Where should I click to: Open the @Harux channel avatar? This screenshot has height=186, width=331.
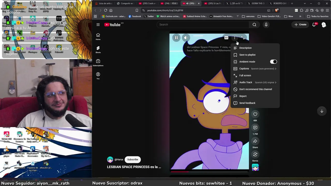coord(110,160)
